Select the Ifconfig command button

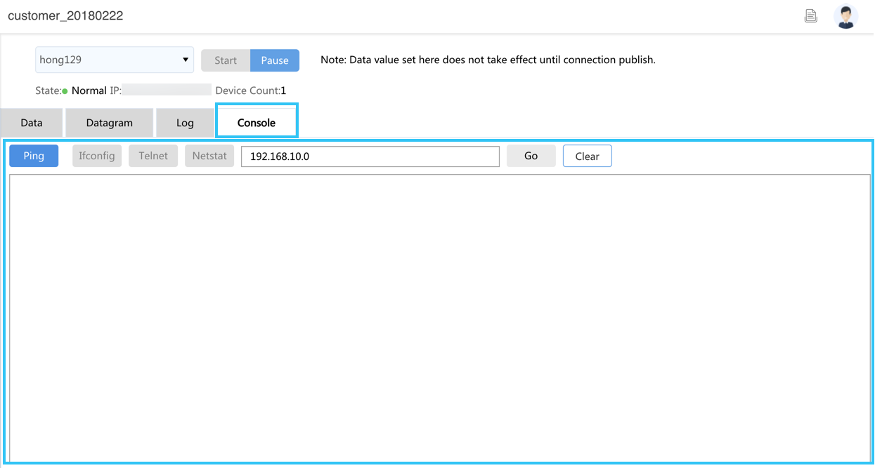(97, 156)
